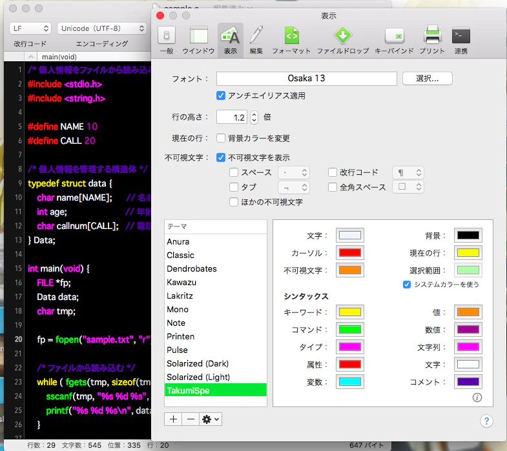Open the space symbol dropdown
Image resolution: width=507 pixels, height=451 pixels.
point(294,172)
